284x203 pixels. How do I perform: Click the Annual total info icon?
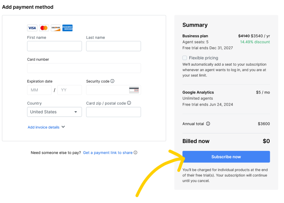click(208, 123)
